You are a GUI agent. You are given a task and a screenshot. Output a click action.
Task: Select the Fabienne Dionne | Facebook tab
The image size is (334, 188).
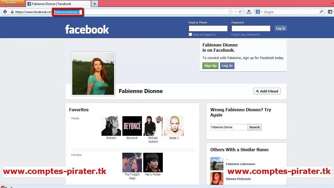tap(58, 4)
